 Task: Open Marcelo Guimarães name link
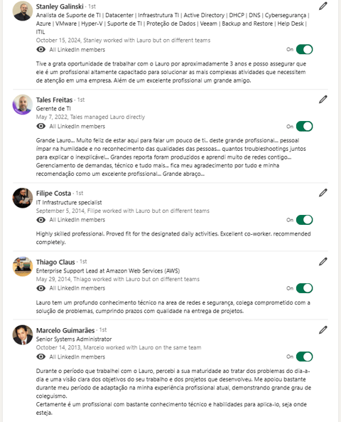pos(65,330)
